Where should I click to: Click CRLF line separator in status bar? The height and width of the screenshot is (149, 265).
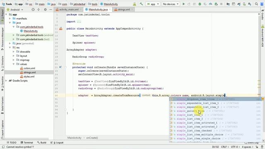point(224,147)
